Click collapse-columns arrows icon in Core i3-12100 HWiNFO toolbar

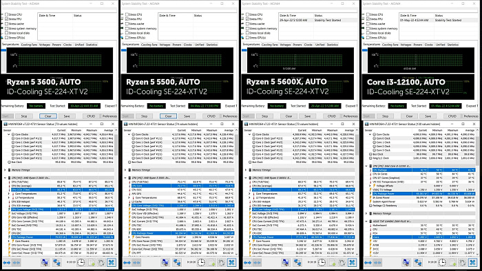pyautogui.click(x=378, y=263)
